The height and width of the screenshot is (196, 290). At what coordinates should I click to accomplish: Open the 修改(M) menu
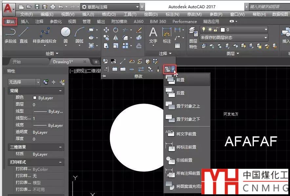[194, 14]
